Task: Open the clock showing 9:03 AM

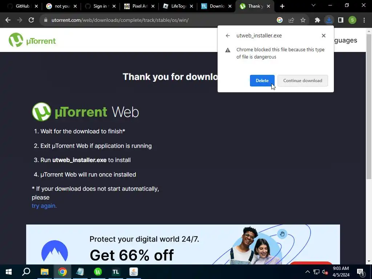Action: click(x=341, y=272)
